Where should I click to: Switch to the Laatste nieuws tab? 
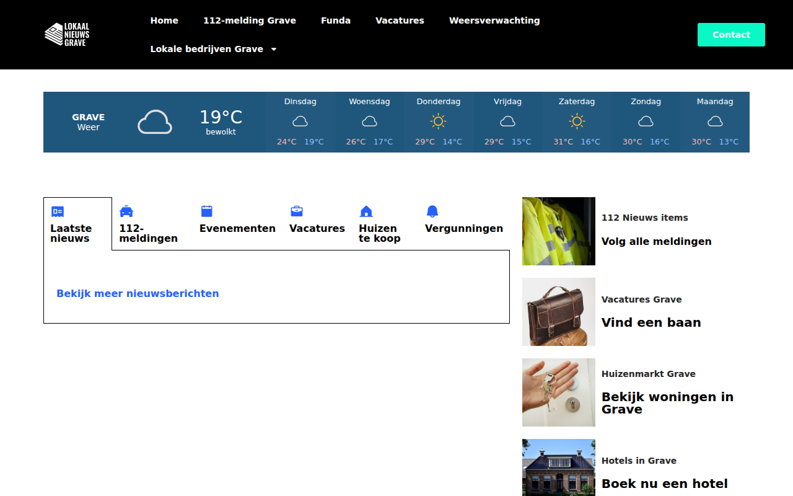pyautogui.click(x=77, y=224)
